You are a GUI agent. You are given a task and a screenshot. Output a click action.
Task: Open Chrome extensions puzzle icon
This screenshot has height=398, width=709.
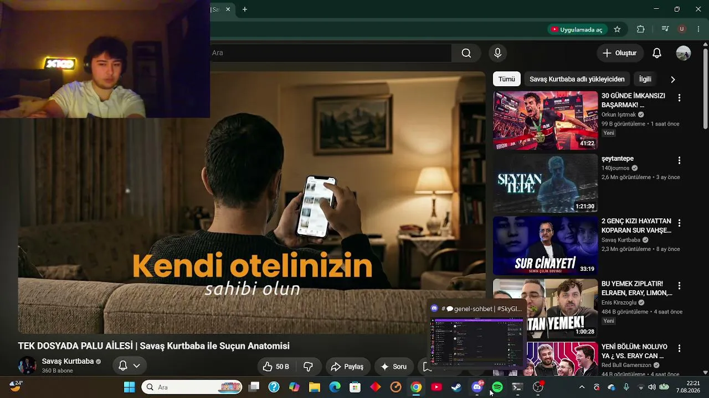click(641, 29)
